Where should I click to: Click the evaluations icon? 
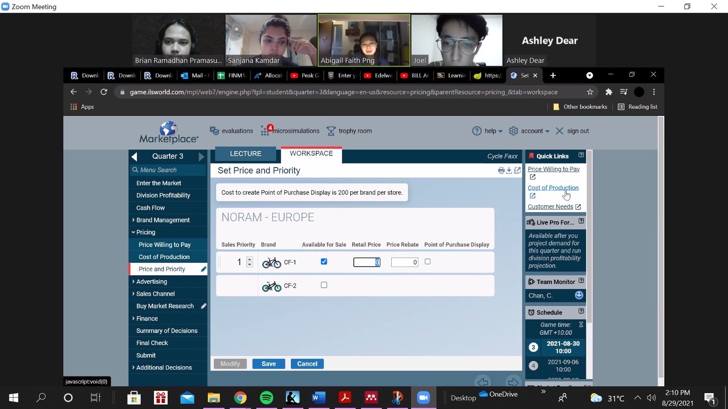pos(214,131)
